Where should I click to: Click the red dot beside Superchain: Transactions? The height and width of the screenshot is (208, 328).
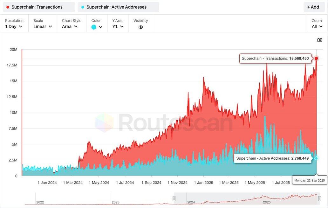pos(8,7)
